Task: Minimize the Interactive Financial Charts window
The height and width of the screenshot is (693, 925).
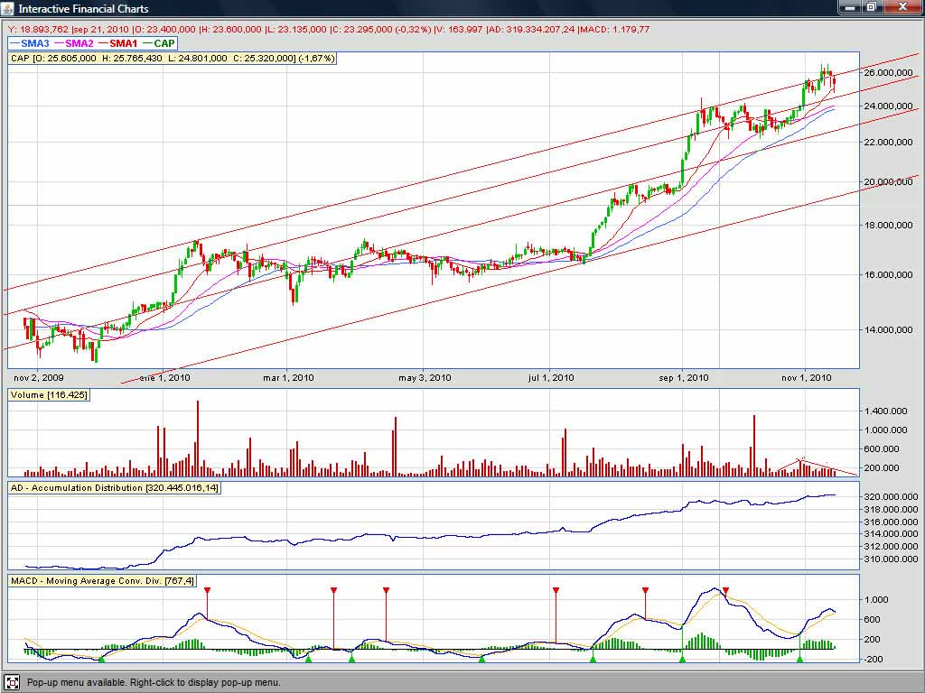Action: (849, 7)
